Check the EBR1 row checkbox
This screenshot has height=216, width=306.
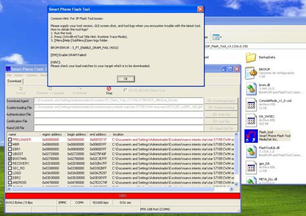click(x=10, y=149)
